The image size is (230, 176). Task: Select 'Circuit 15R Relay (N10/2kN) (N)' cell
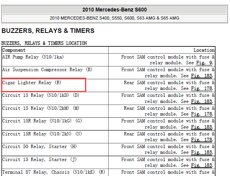click(x=55, y=137)
